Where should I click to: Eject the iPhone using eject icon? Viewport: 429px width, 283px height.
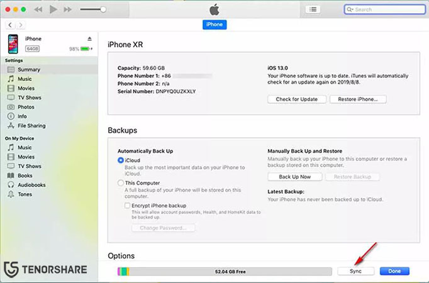tap(89, 39)
